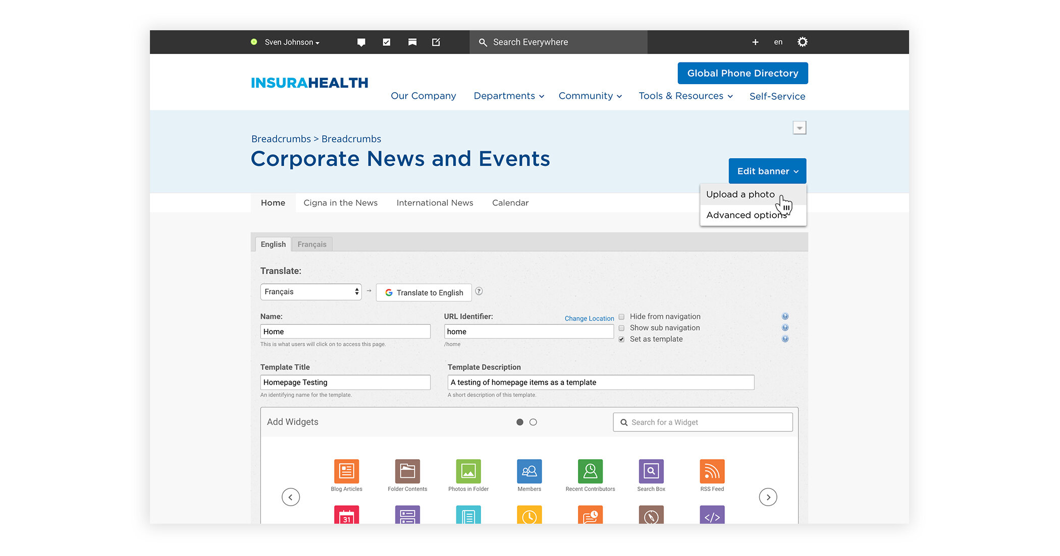This screenshot has height=556, width=1060.
Task: Click the small banner dropdown arrow box
Action: [800, 128]
